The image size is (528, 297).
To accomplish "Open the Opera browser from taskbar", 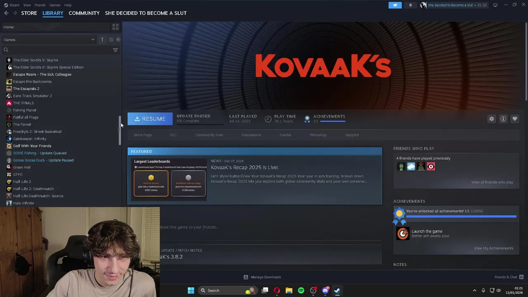I will pos(277,290).
